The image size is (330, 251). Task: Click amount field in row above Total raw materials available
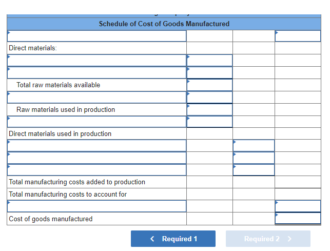[209, 73]
